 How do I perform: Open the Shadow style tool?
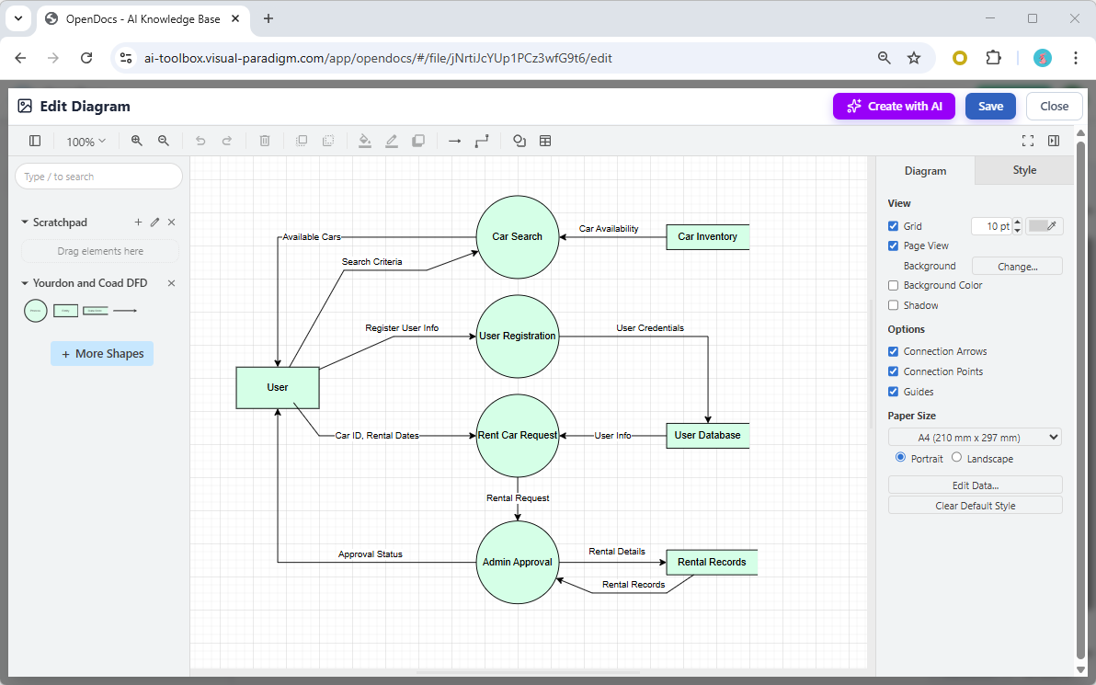coord(418,141)
